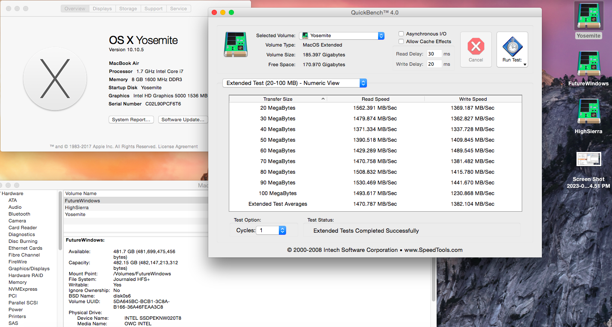The width and height of the screenshot is (612, 327).
Task: Click the Read Speed column header
Action: (375, 99)
